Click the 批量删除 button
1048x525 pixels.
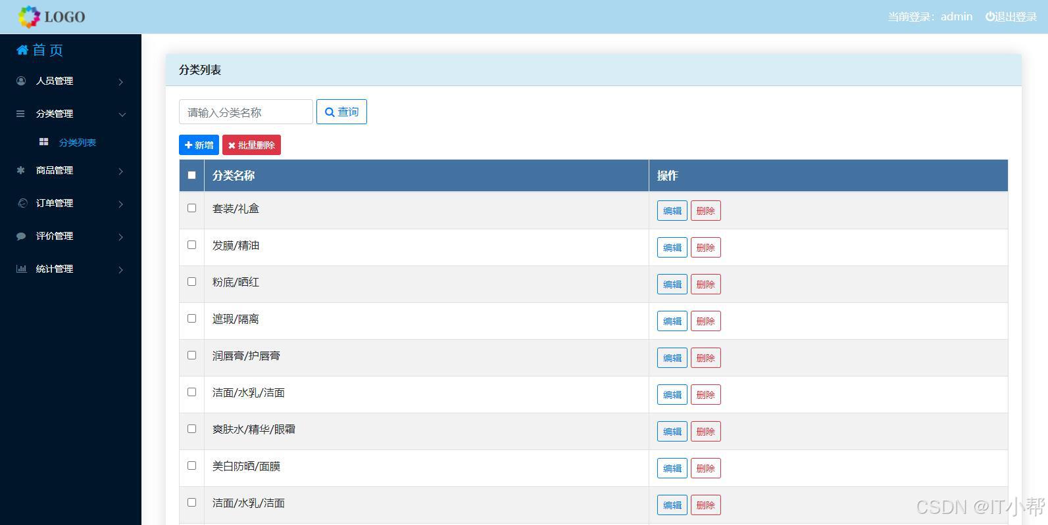click(x=251, y=145)
